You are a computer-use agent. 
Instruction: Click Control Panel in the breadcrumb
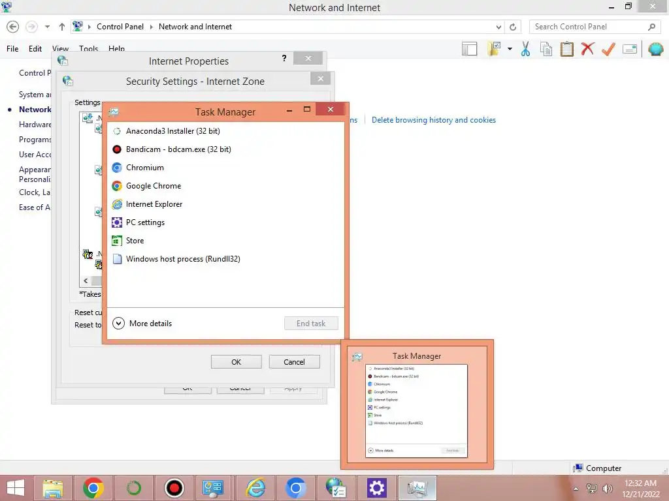[x=120, y=27]
